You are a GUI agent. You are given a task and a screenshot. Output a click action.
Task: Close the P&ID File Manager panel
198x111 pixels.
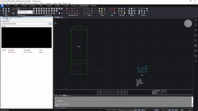[52, 17]
